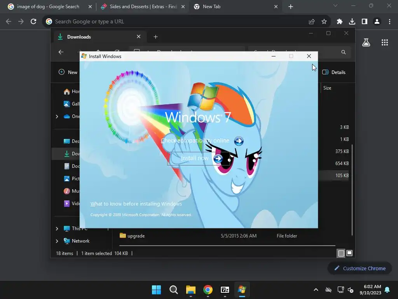The width and height of the screenshot is (398, 299).
Task: Select Downloads tab in File Explorer
Action: [x=100, y=37]
